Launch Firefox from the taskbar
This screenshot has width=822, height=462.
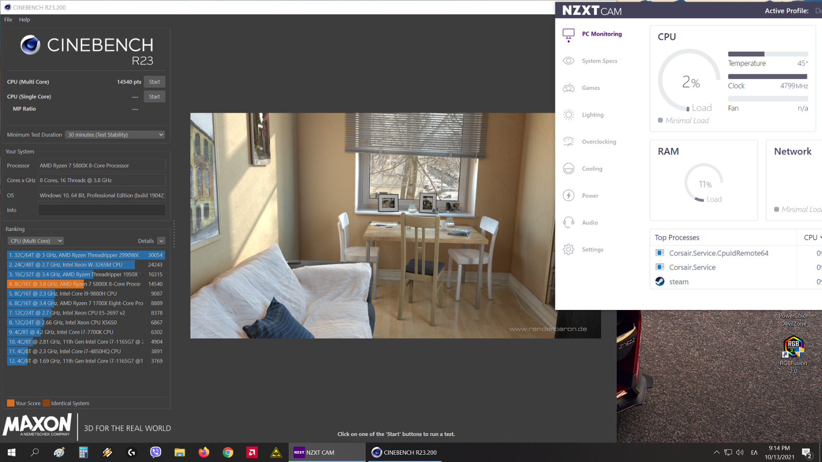[204, 452]
